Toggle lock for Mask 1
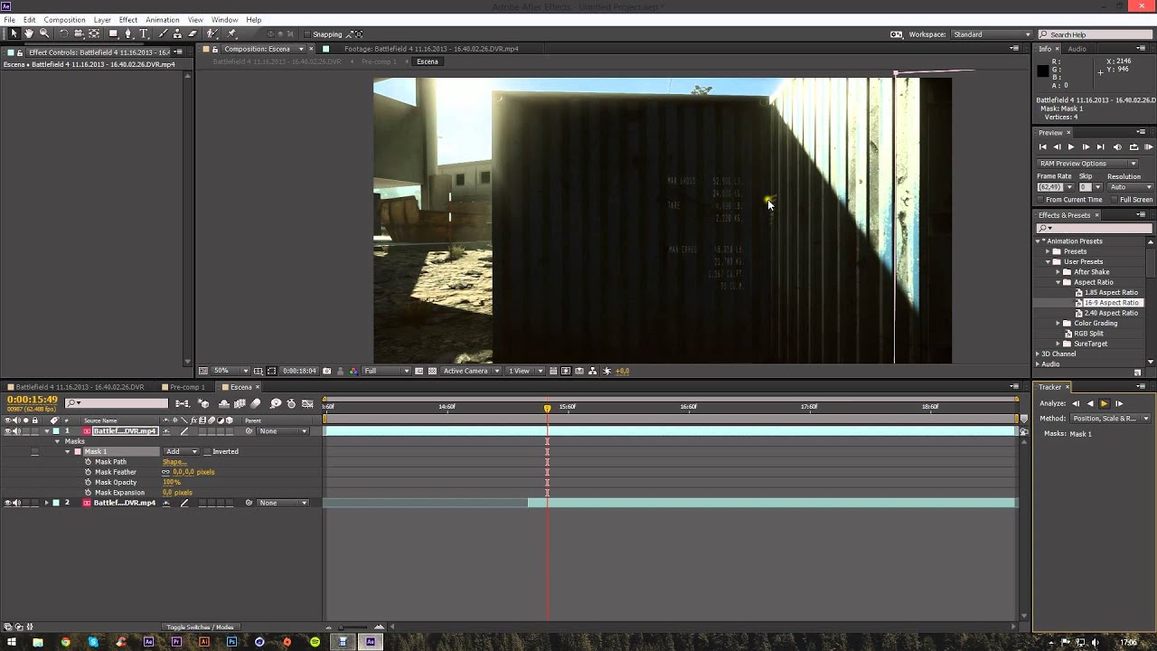Image resolution: width=1157 pixels, height=651 pixels. tap(34, 451)
